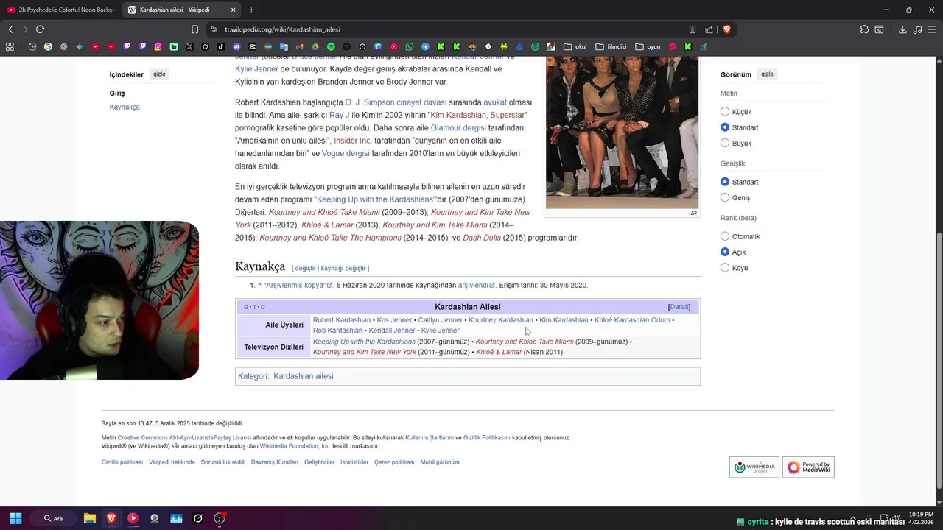The image size is (943, 530).
Task: Click the Kardashian family photo thumbnail
Action: (x=622, y=132)
